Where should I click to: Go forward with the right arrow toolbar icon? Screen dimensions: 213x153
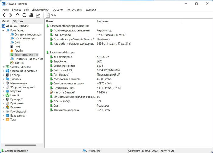pos(11,15)
